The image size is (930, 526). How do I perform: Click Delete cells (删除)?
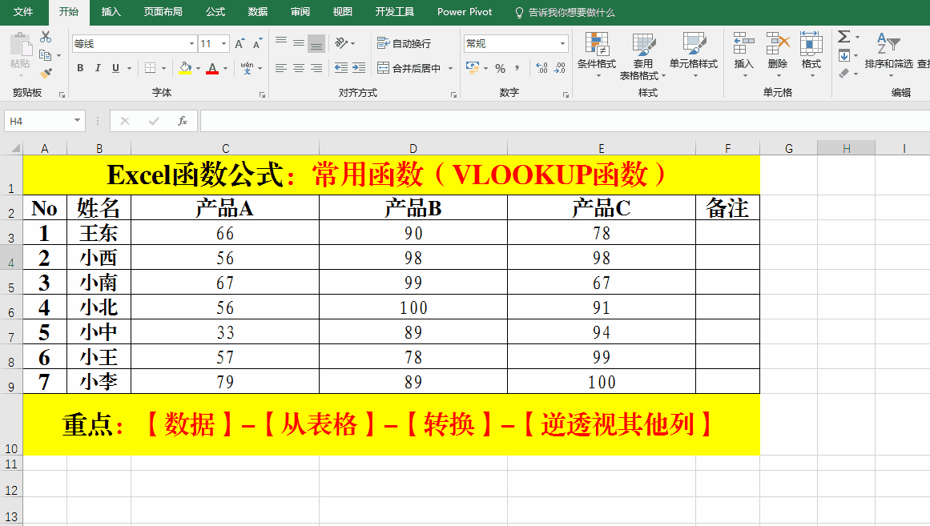point(778,55)
